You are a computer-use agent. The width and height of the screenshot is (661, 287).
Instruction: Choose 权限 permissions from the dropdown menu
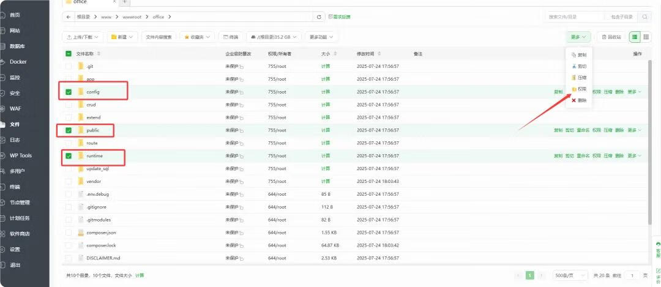[579, 89]
